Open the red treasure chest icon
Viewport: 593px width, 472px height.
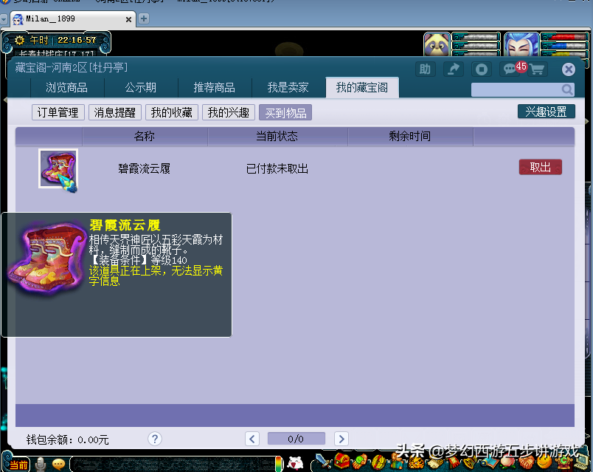342,461
